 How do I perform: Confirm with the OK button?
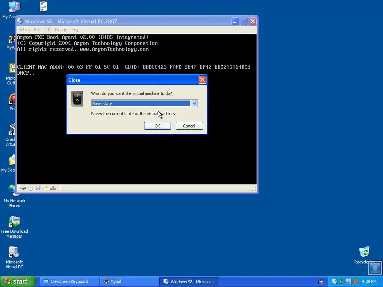click(157, 126)
